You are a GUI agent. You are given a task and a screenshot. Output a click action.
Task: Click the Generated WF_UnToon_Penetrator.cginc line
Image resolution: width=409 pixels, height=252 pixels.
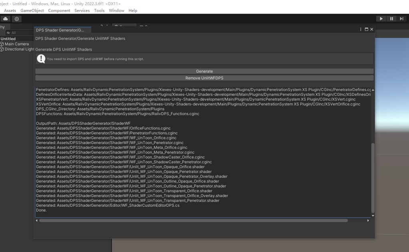point(110,143)
